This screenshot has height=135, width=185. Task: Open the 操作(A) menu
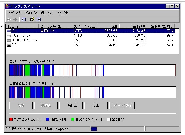click(31, 13)
